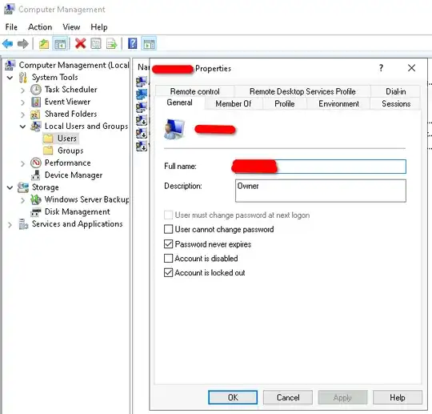Click the Event Viewer icon

pyautogui.click(x=36, y=102)
